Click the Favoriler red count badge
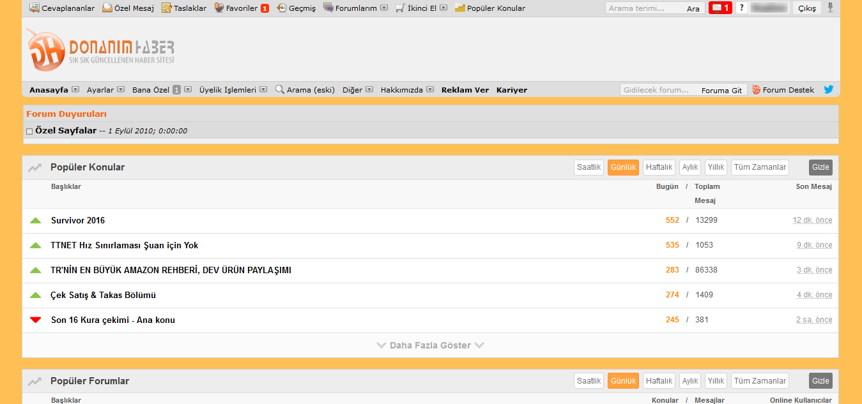Screen dimensions: 862x404 tap(265, 8)
